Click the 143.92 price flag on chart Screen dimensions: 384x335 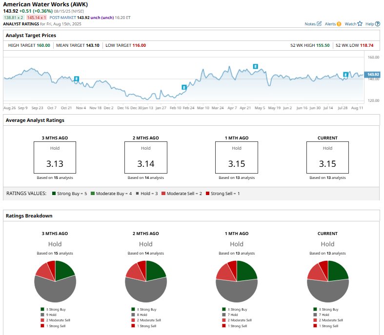click(372, 75)
